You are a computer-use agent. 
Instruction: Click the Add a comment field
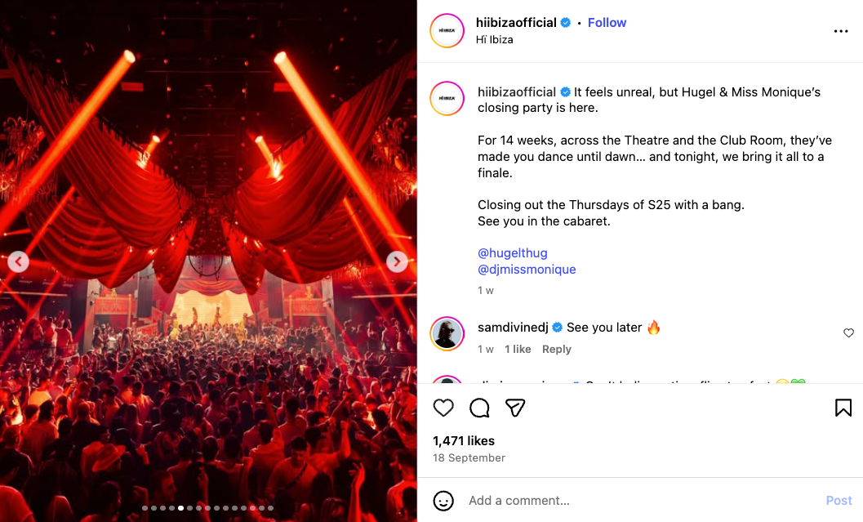tap(637, 500)
